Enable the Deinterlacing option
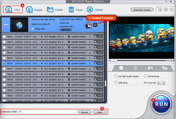The height and width of the screenshot is (119, 176). click(x=145, y=76)
